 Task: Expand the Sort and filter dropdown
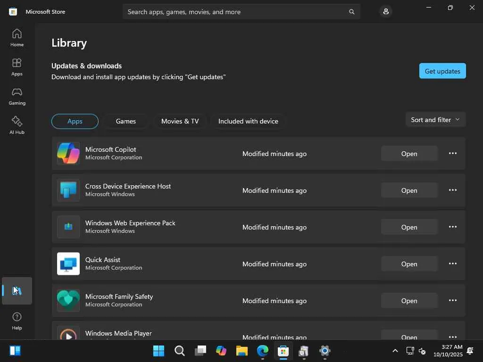(435, 120)
